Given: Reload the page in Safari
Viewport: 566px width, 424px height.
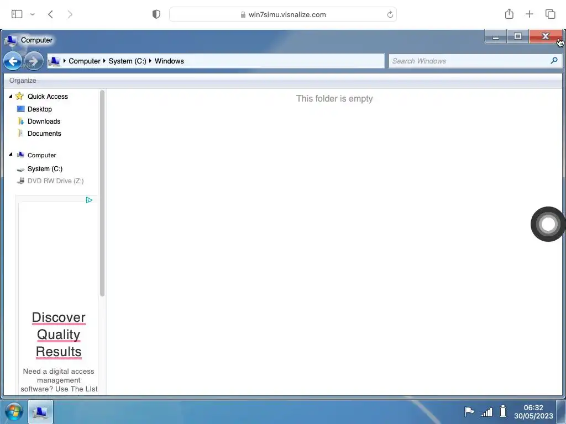Looking at the screenshot, I should point(390,14).
